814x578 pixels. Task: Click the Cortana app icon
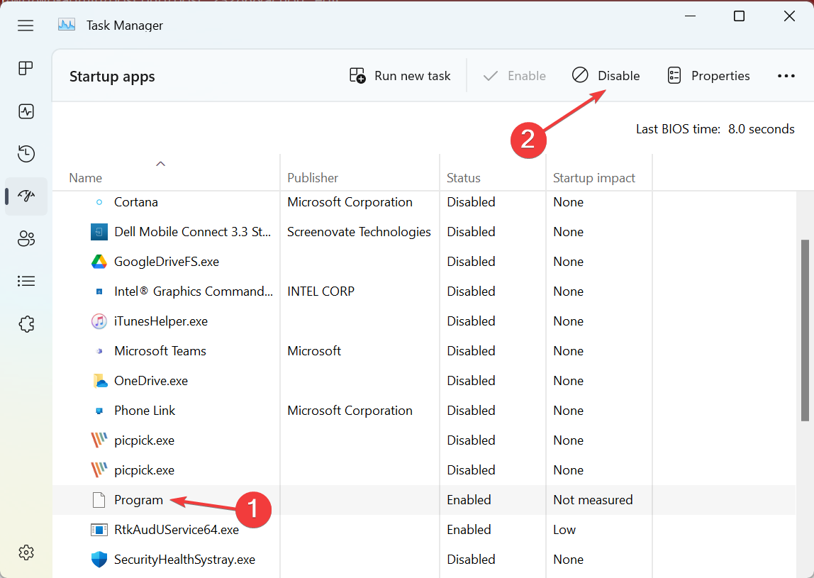tap(99, 202)
